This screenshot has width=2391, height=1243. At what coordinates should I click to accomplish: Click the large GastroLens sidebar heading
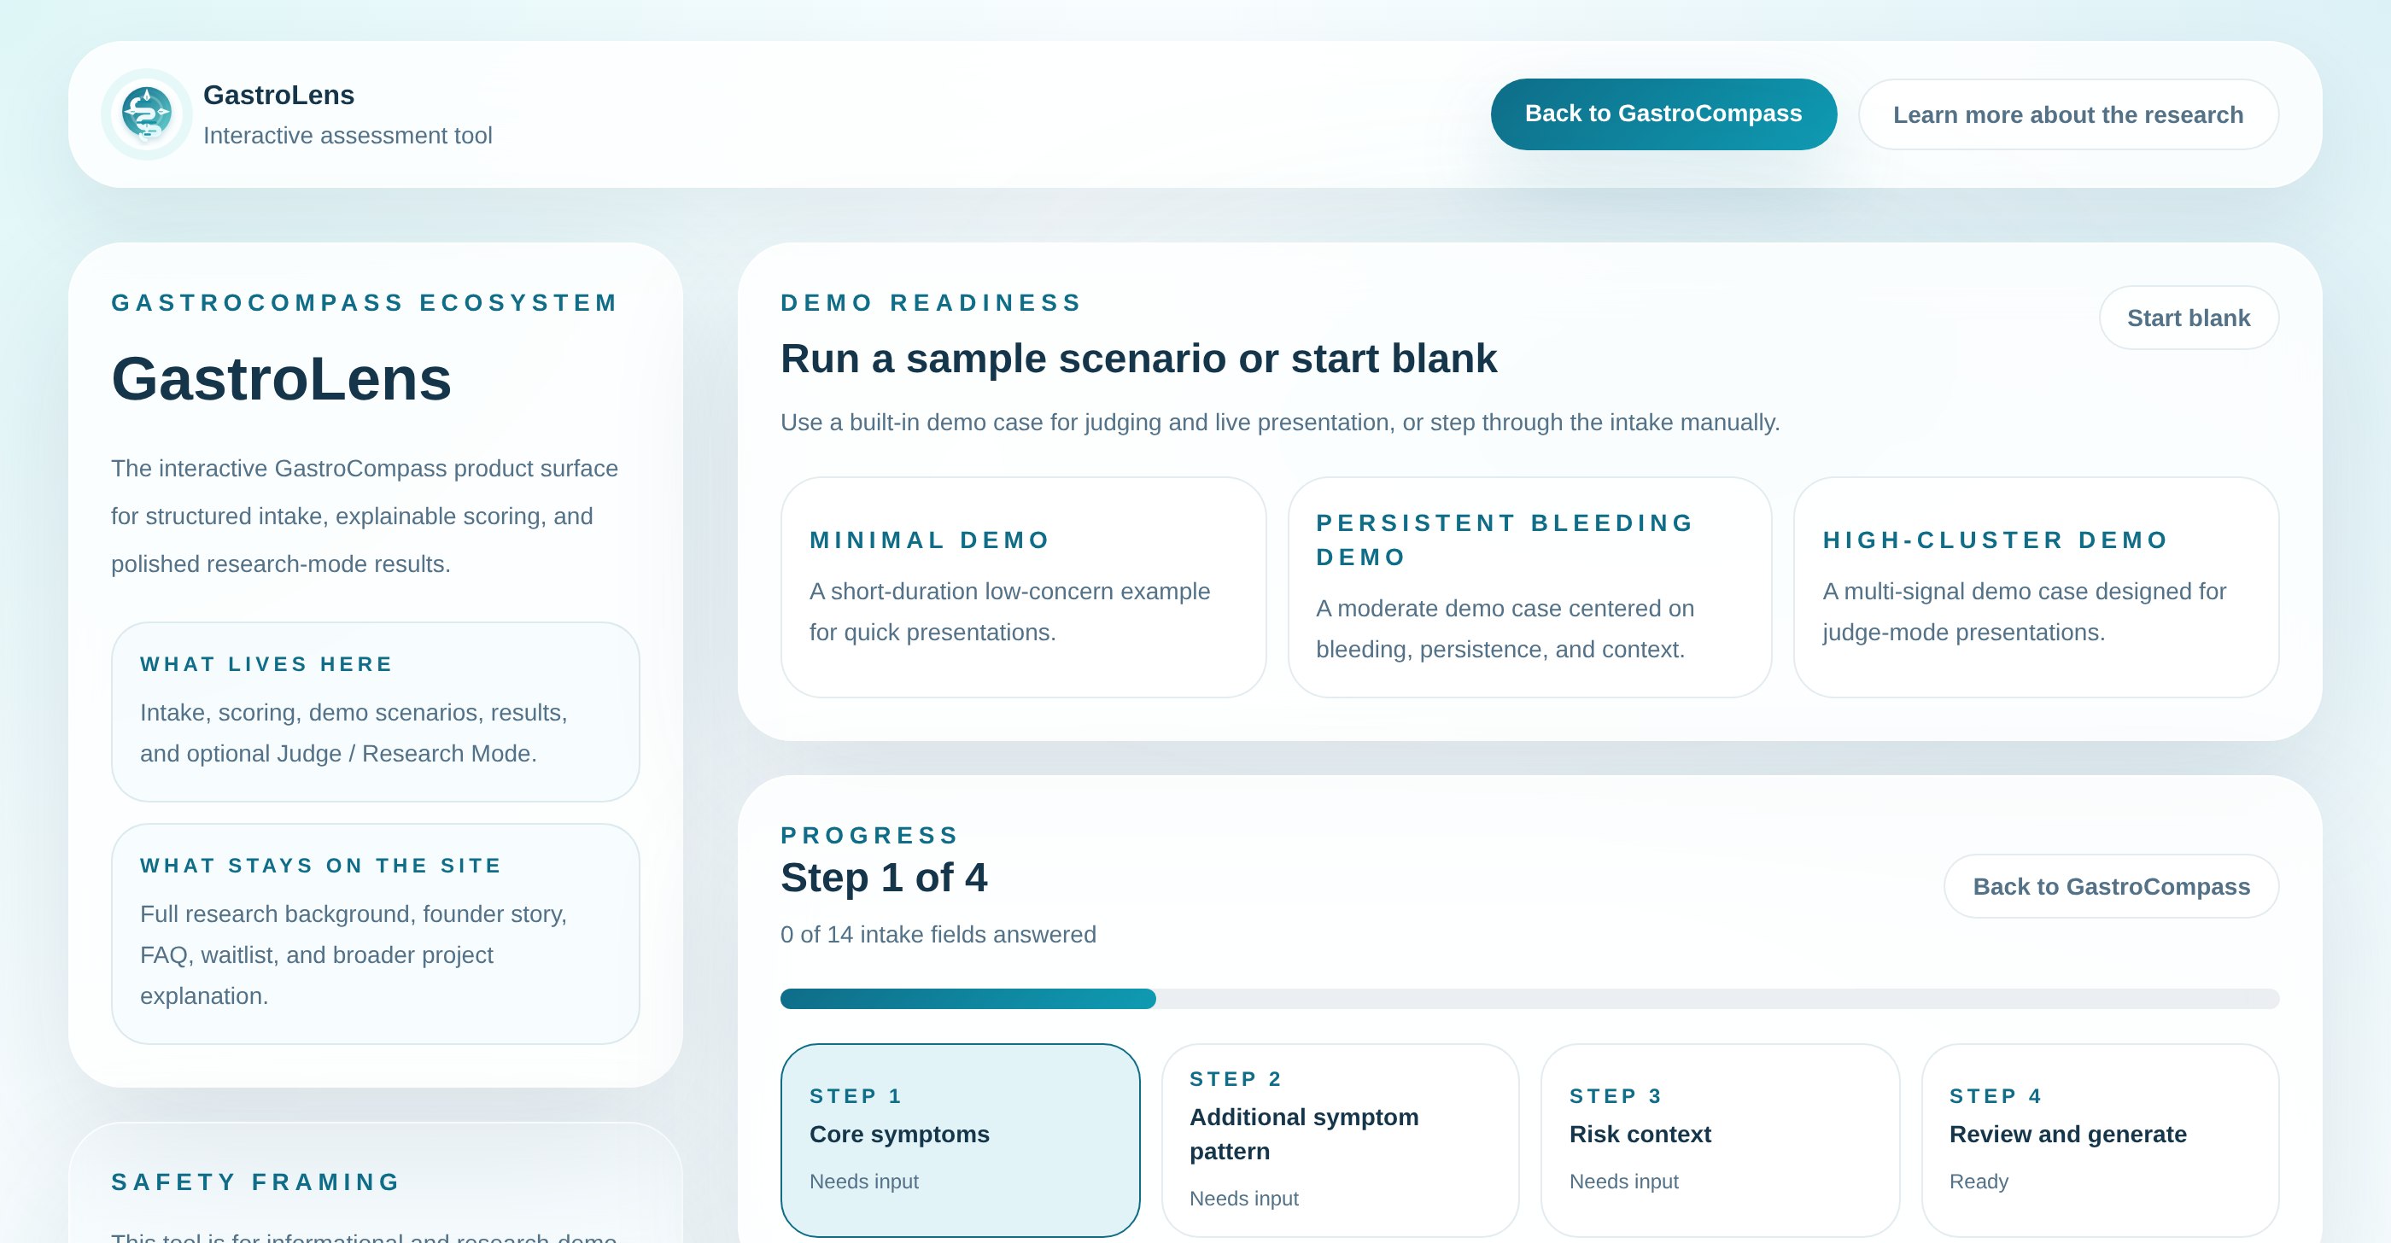(x=280, y=379)
